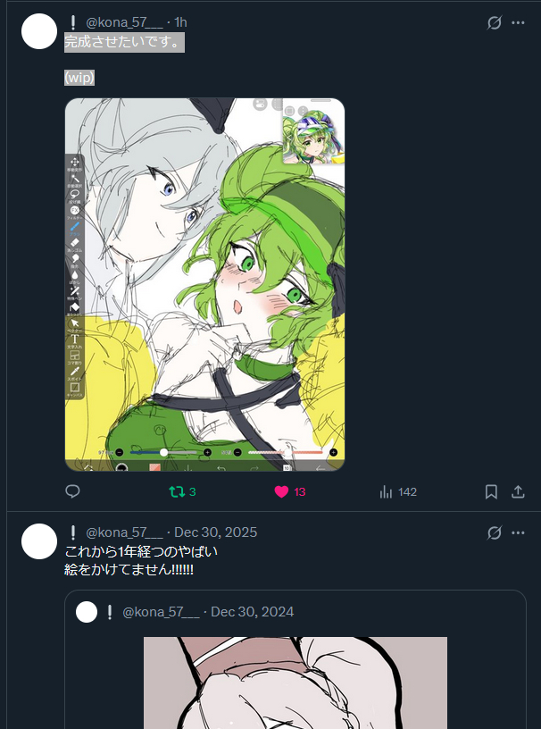This screenshot has width=541, height=729.
Task: Open the 1h timestamp link
Action: (180, 22)
